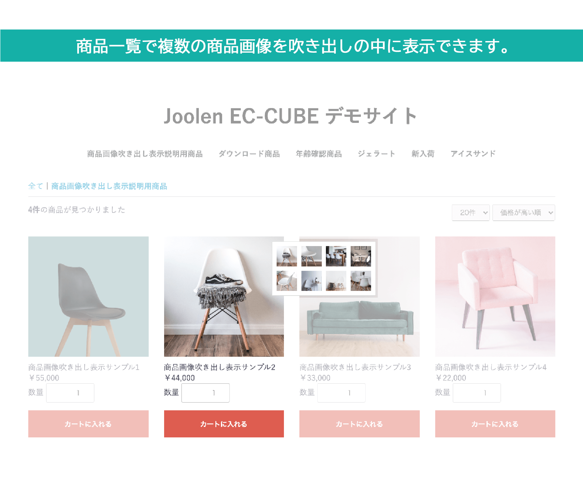Click the 年齢確認商品 menu link
This screenshot has width=583, height=477.
(319, 154)
